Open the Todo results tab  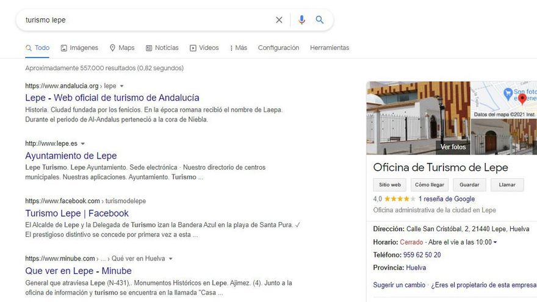coord(38,48)
